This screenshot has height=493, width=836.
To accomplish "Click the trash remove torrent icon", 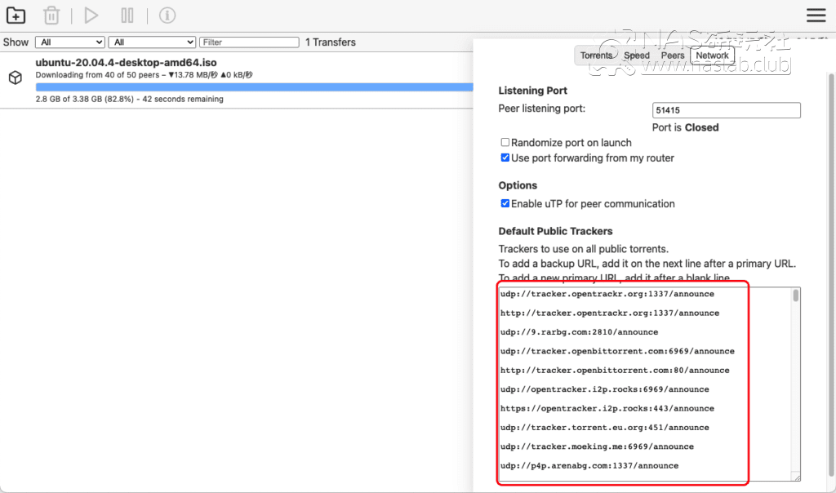I will [51, 16].
